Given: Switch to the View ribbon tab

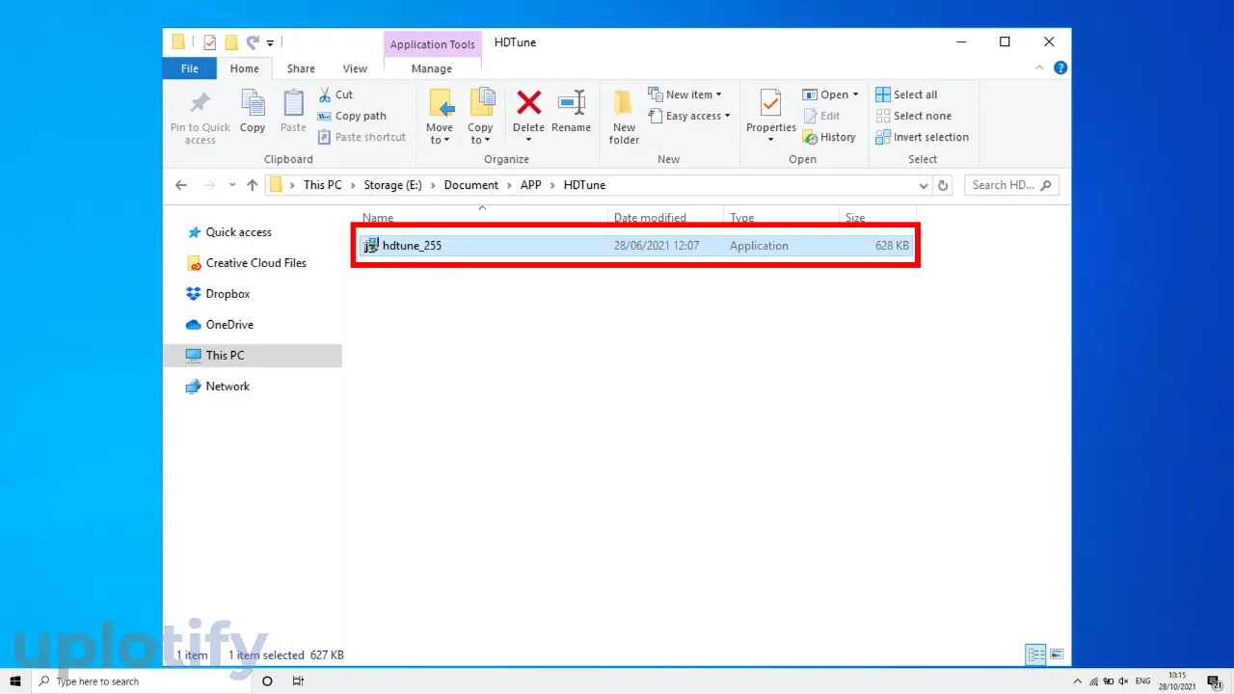Looking at the screenshot, I should coord(355,68).
